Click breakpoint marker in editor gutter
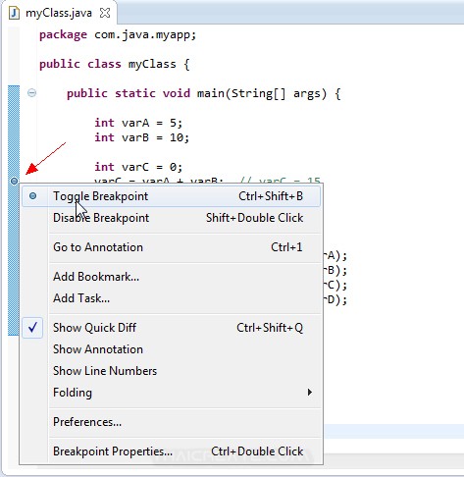Image resolution: width=464 pixels, height=477 pixels. point(14,181)
